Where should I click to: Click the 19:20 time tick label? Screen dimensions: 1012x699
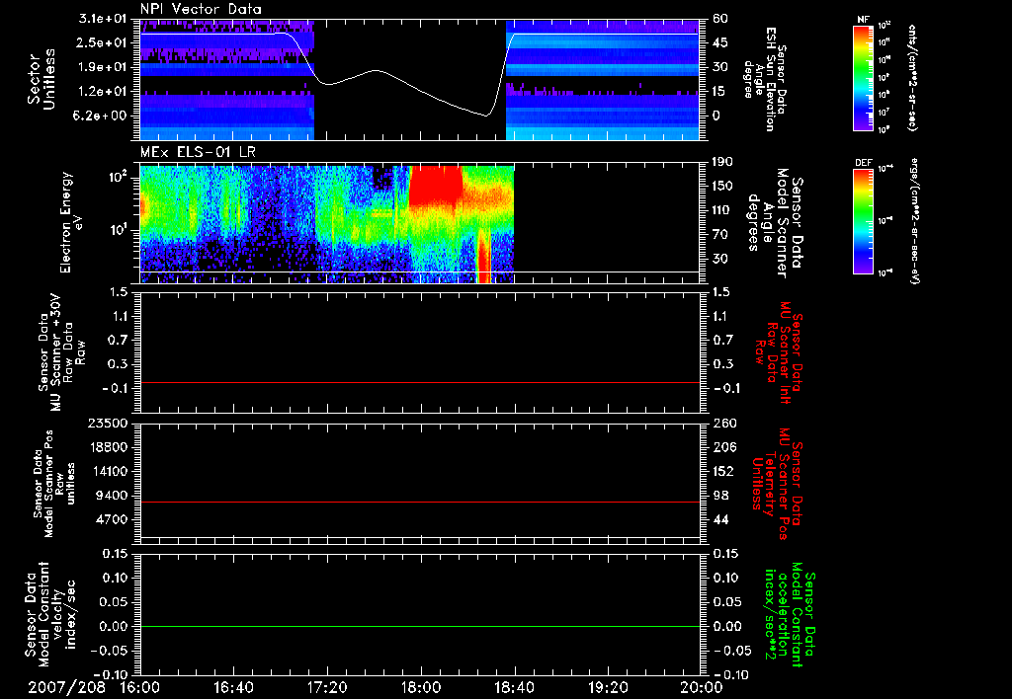point(608,688)
